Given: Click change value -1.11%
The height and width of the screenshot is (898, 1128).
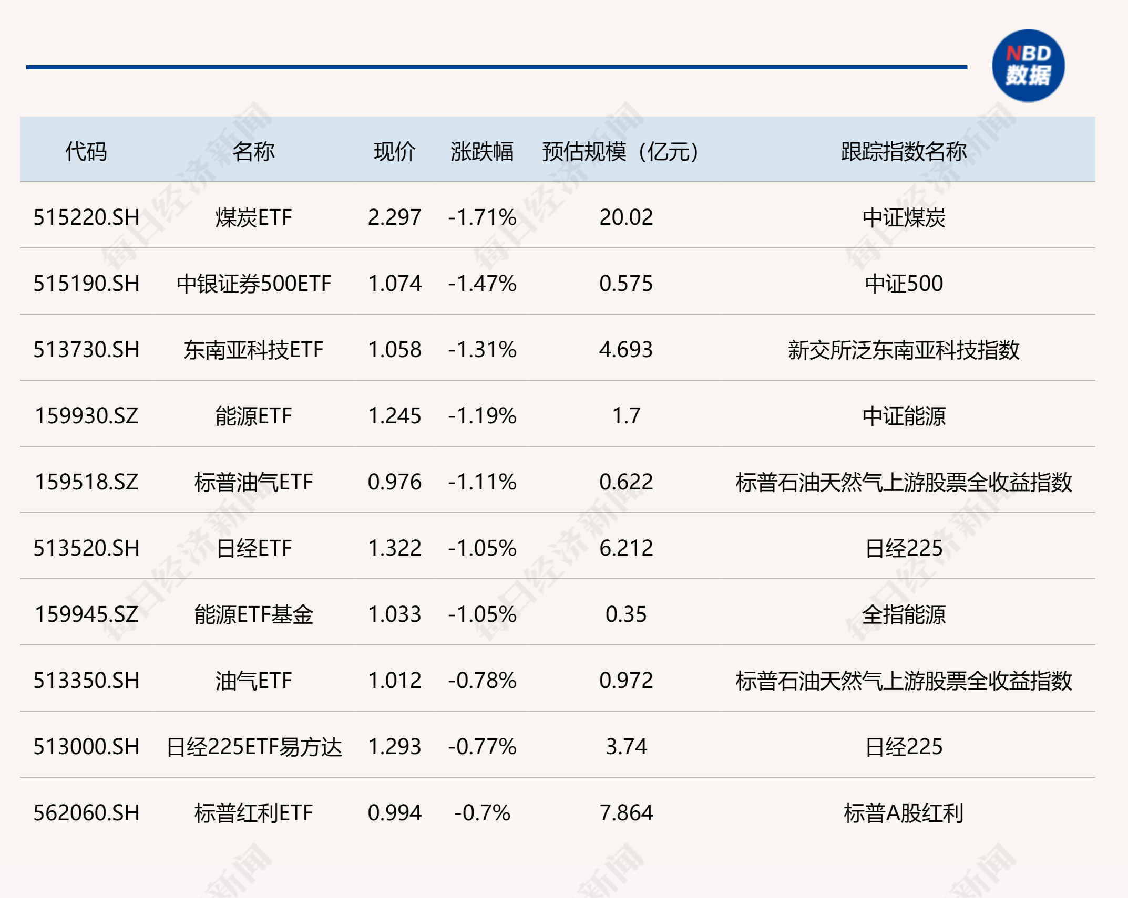Looking at the screenshot, I should point(482,482).
